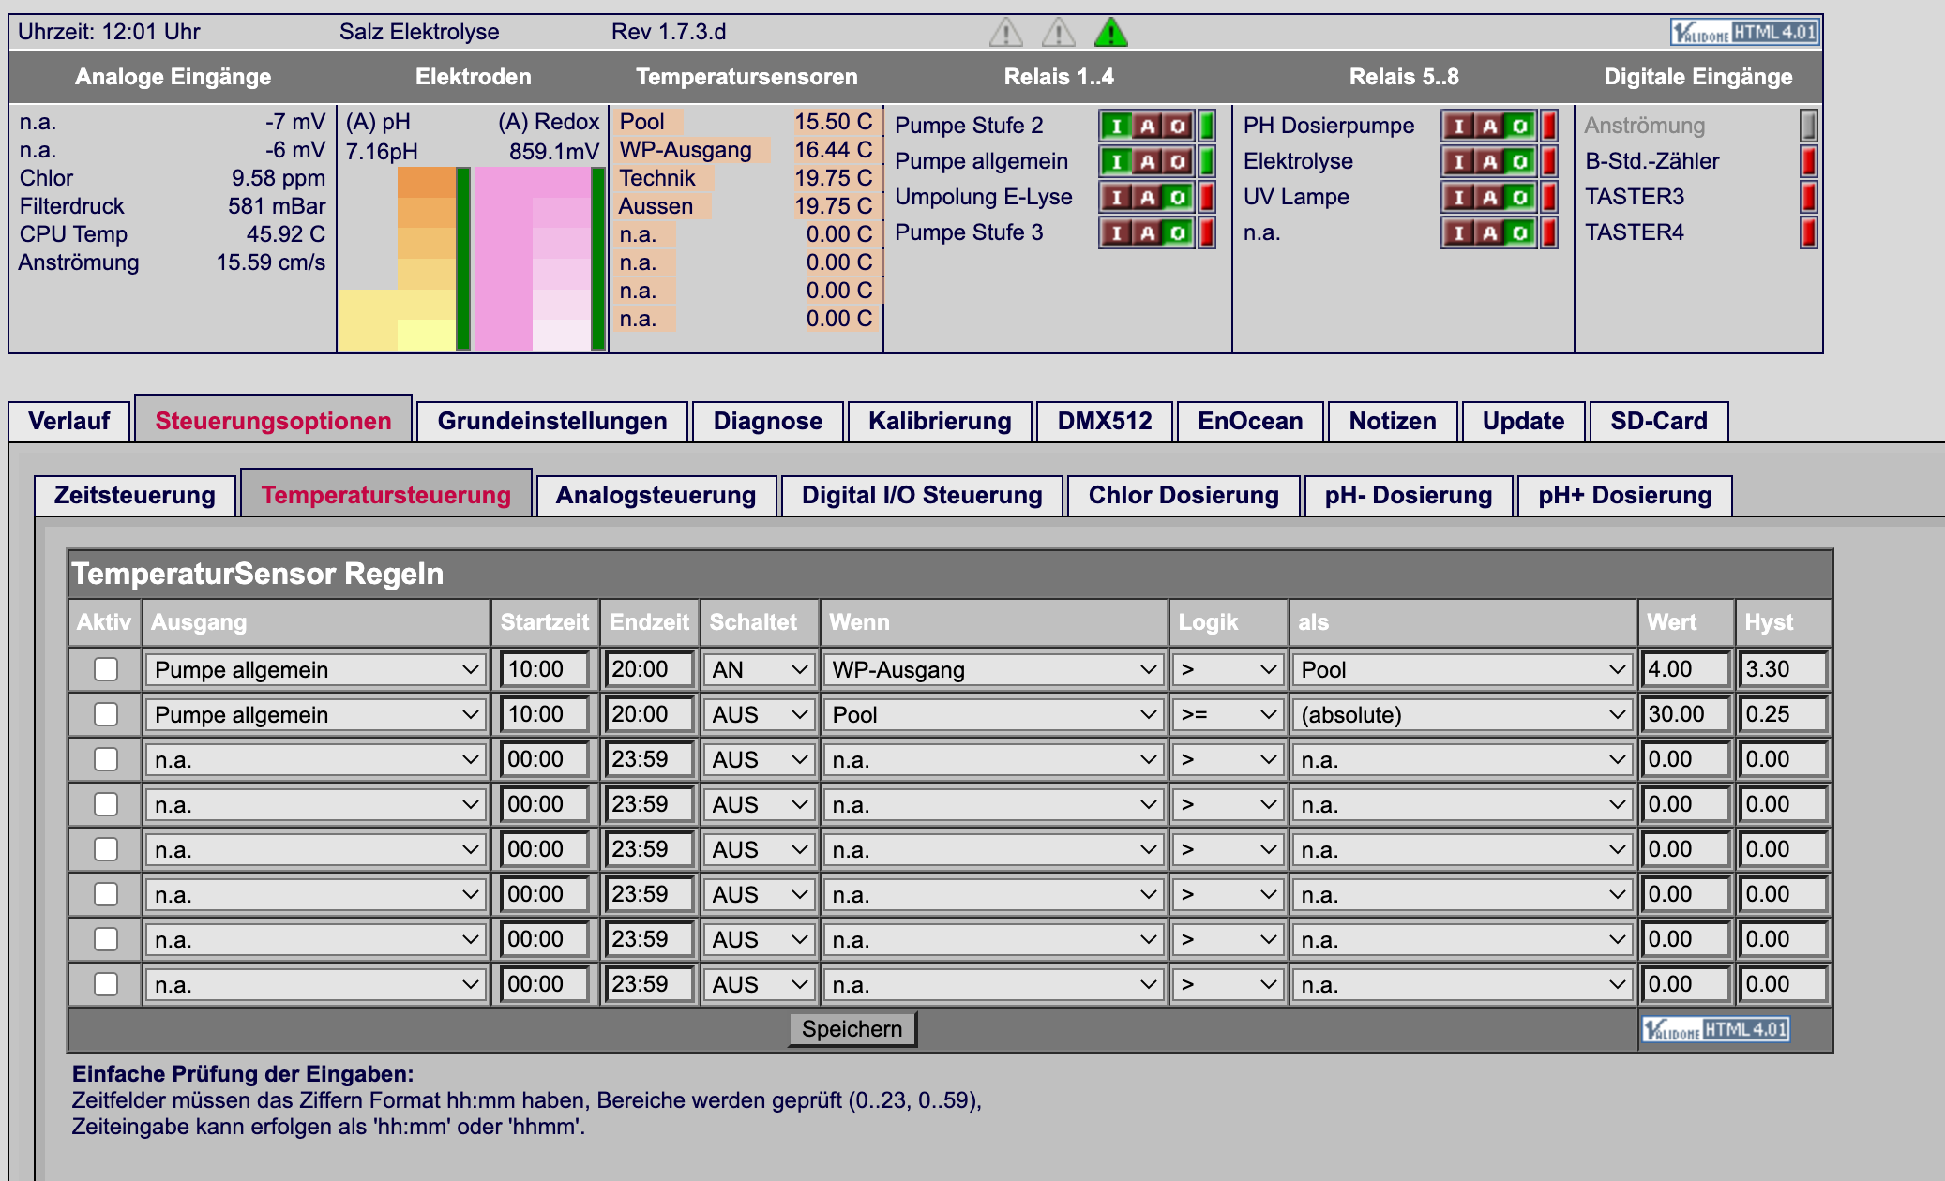Open the Wenn dropdown showing WP-Ausgang
Image resolution: width=1945 pixels, height=1181 pixels.
point(993,669)
